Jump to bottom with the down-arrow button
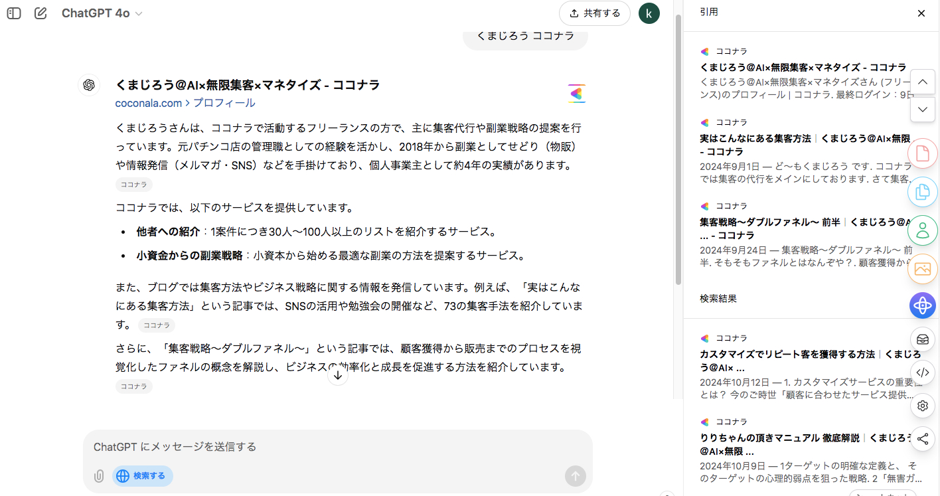 [x=337, y=375]
